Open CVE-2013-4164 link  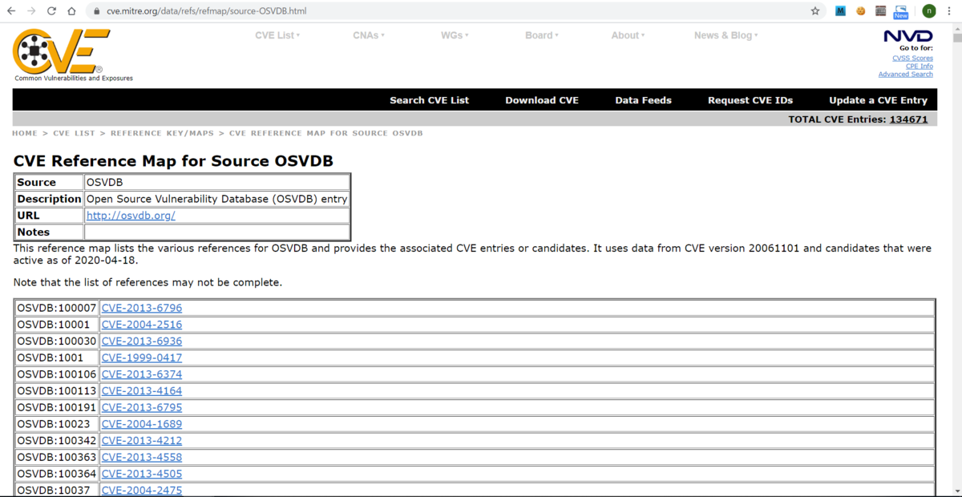click(142, 391)
